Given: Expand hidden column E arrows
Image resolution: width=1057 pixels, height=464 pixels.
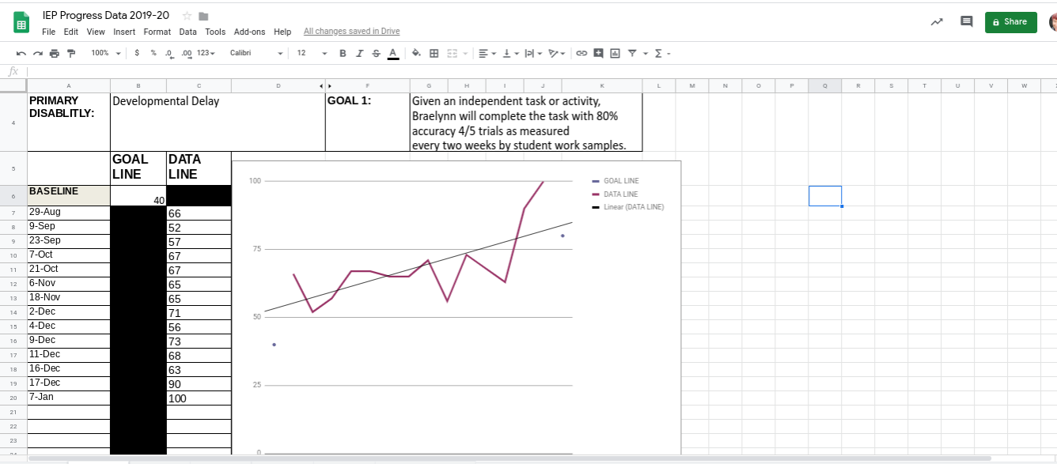Looking at the screenshot, I should coord(324,85).
